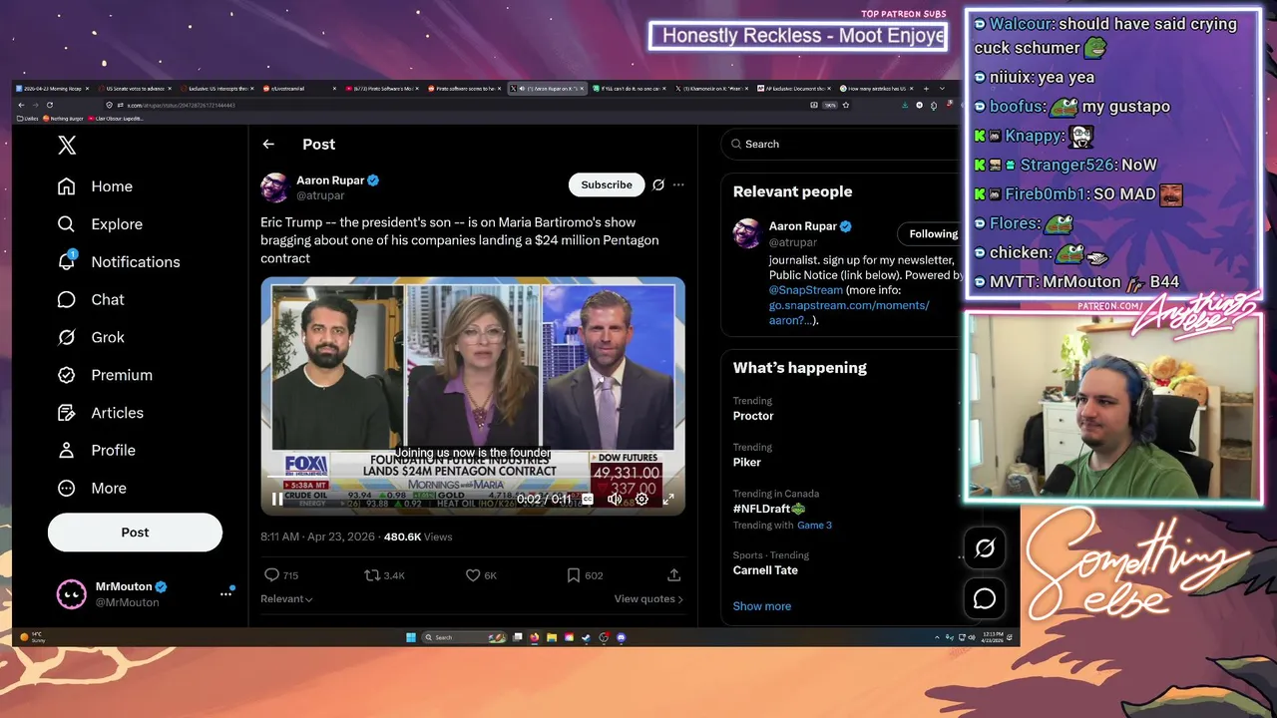Open the weather widget in taskbar
Image resolution: width=1277 pixels, height=718 pixels.
(32, 637)
